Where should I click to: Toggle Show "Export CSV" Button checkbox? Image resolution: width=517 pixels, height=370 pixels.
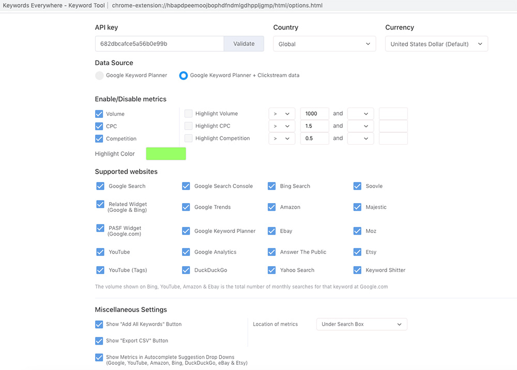[x=99, y=341]
